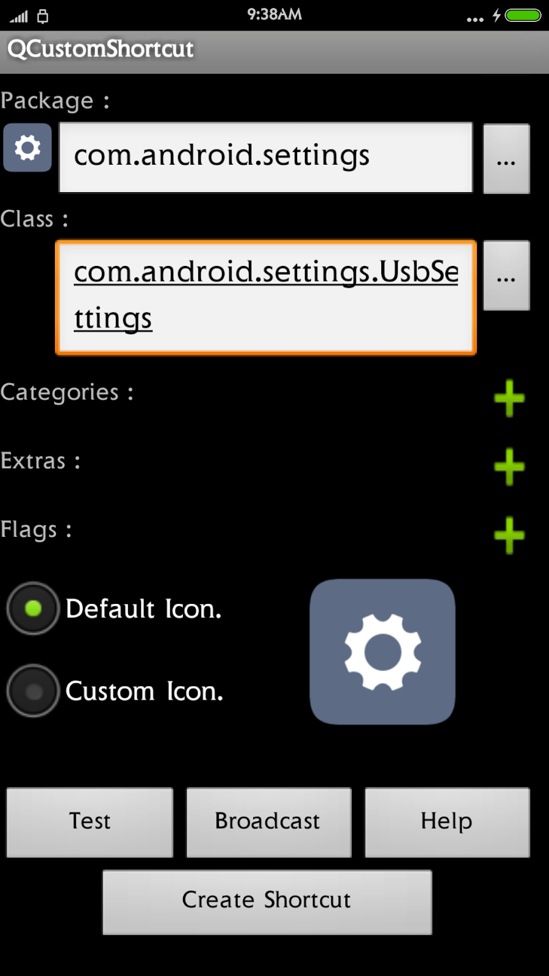
Task: Open the class picker with the ... button
Action: tap(506, 276)
